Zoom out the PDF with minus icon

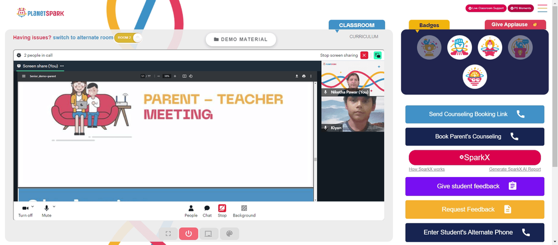(158, 76)
